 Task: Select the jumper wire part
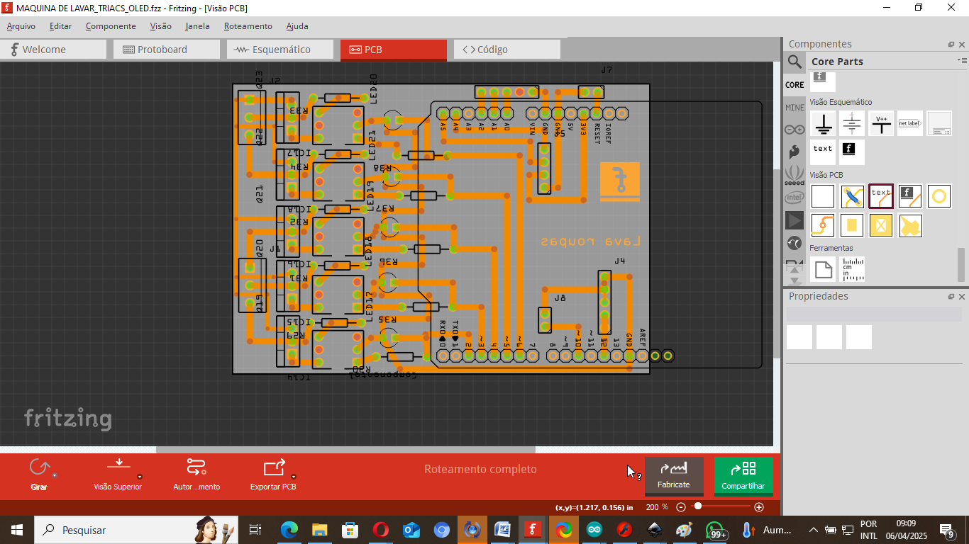pyautogui.click(x=851, y=195)
